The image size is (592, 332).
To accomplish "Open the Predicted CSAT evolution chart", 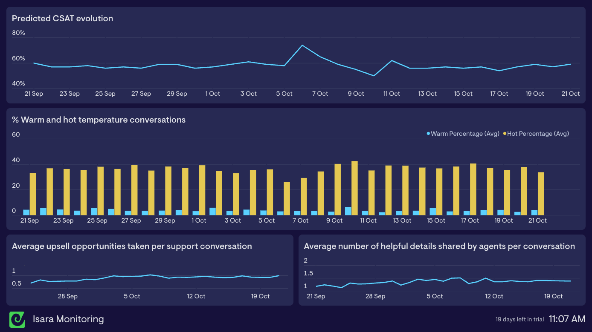I will pyautogui.click(x=63, y=18).
